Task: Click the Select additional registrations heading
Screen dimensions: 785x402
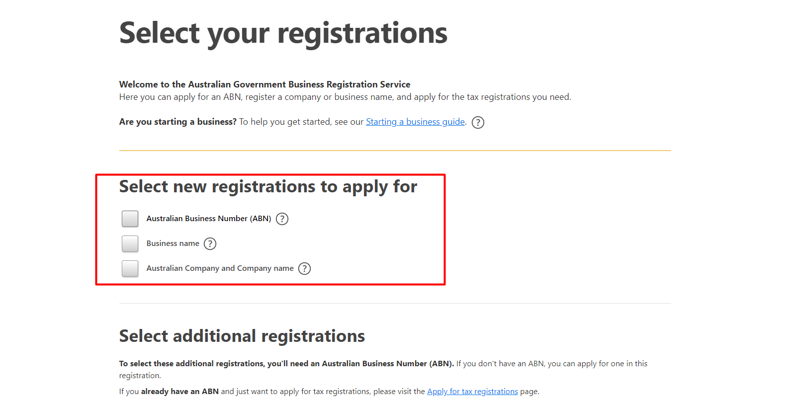Action: tap(242, 336)
